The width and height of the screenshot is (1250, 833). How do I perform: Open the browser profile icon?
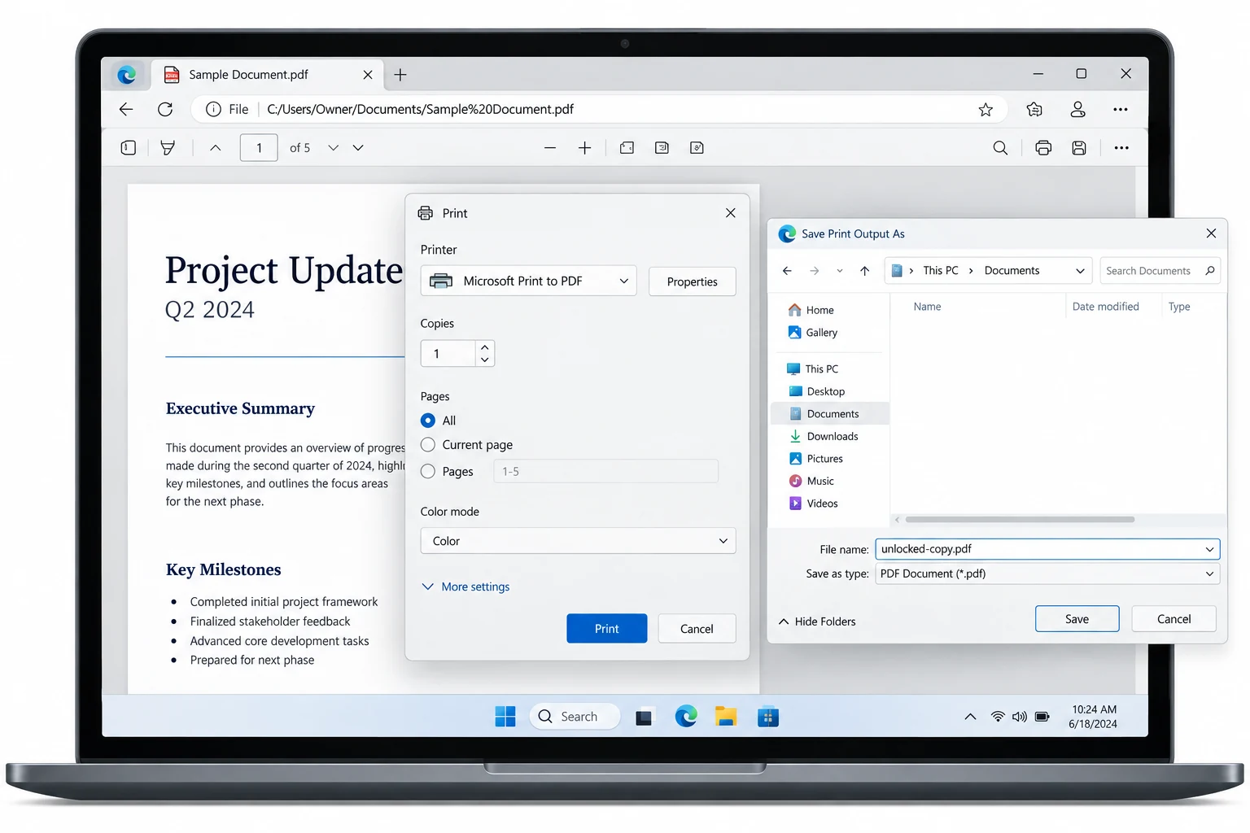tap(1077, 109)
